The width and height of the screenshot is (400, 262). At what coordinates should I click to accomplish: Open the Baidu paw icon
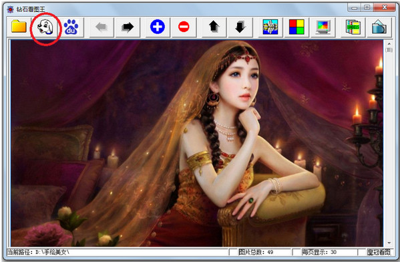click(x=71, y=27)
